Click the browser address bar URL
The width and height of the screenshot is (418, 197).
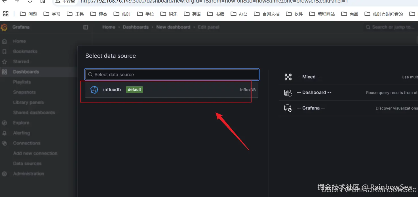[214, 1]
